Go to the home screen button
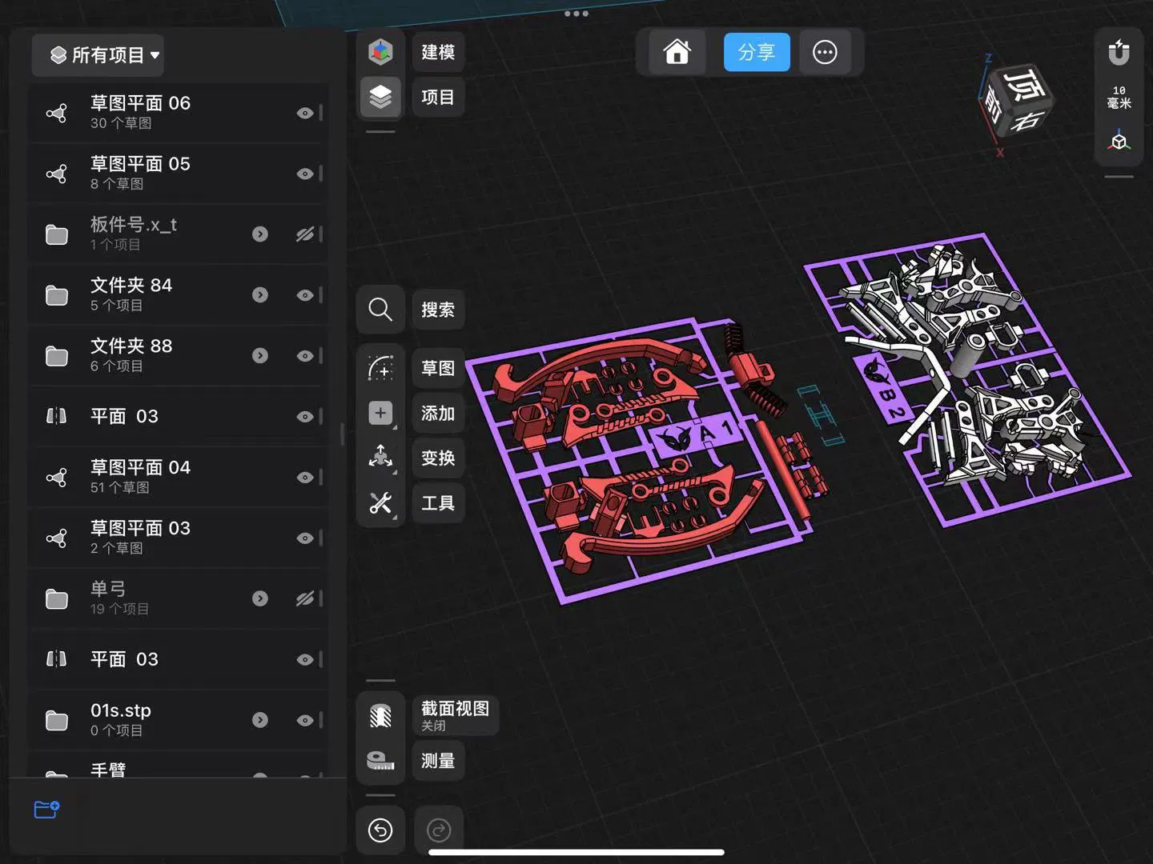Viewport: 1153px width, 864px height. [677, 52]
